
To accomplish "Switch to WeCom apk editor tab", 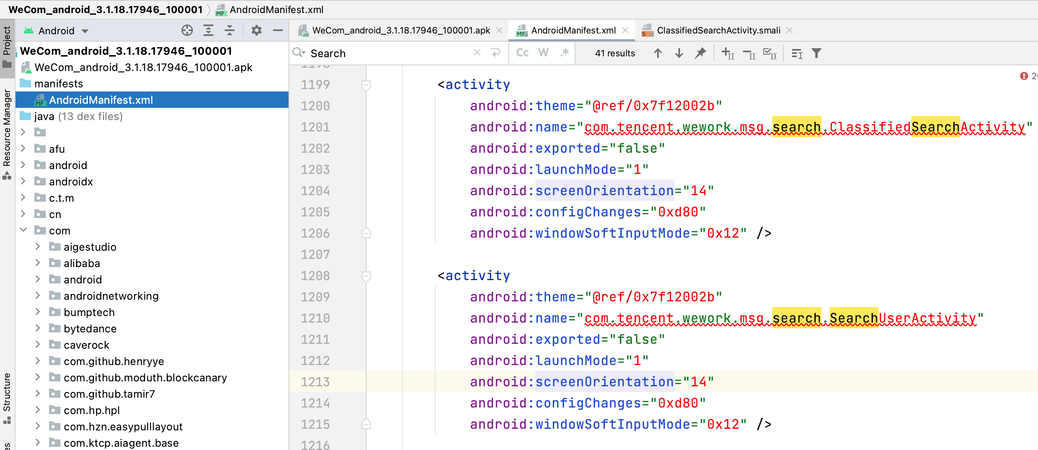I will pyautogui.click(x=400, y=31).
